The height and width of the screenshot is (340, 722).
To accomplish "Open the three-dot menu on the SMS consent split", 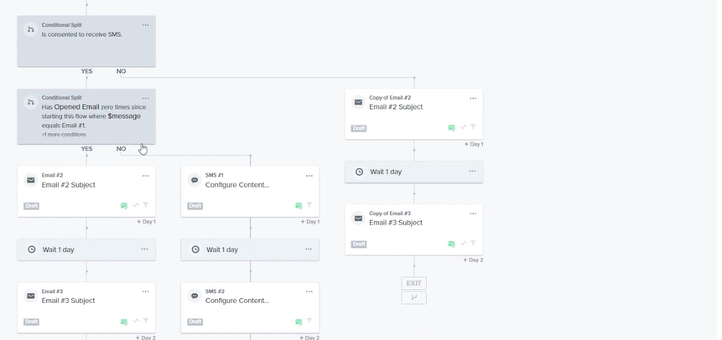I will coord(145,25).
